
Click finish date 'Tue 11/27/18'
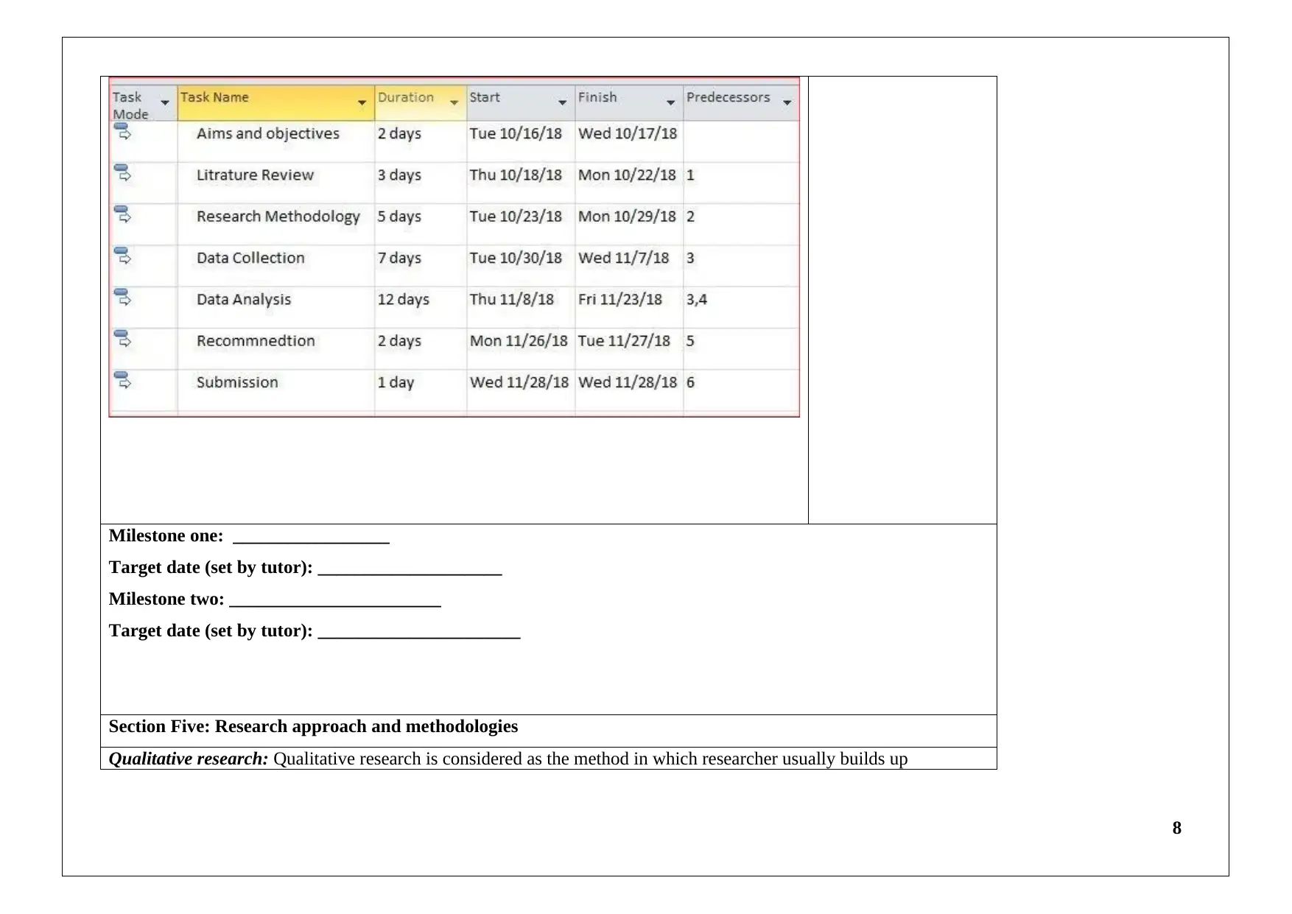624,341
